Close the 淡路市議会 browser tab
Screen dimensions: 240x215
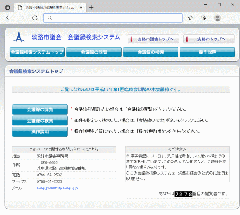81,8
